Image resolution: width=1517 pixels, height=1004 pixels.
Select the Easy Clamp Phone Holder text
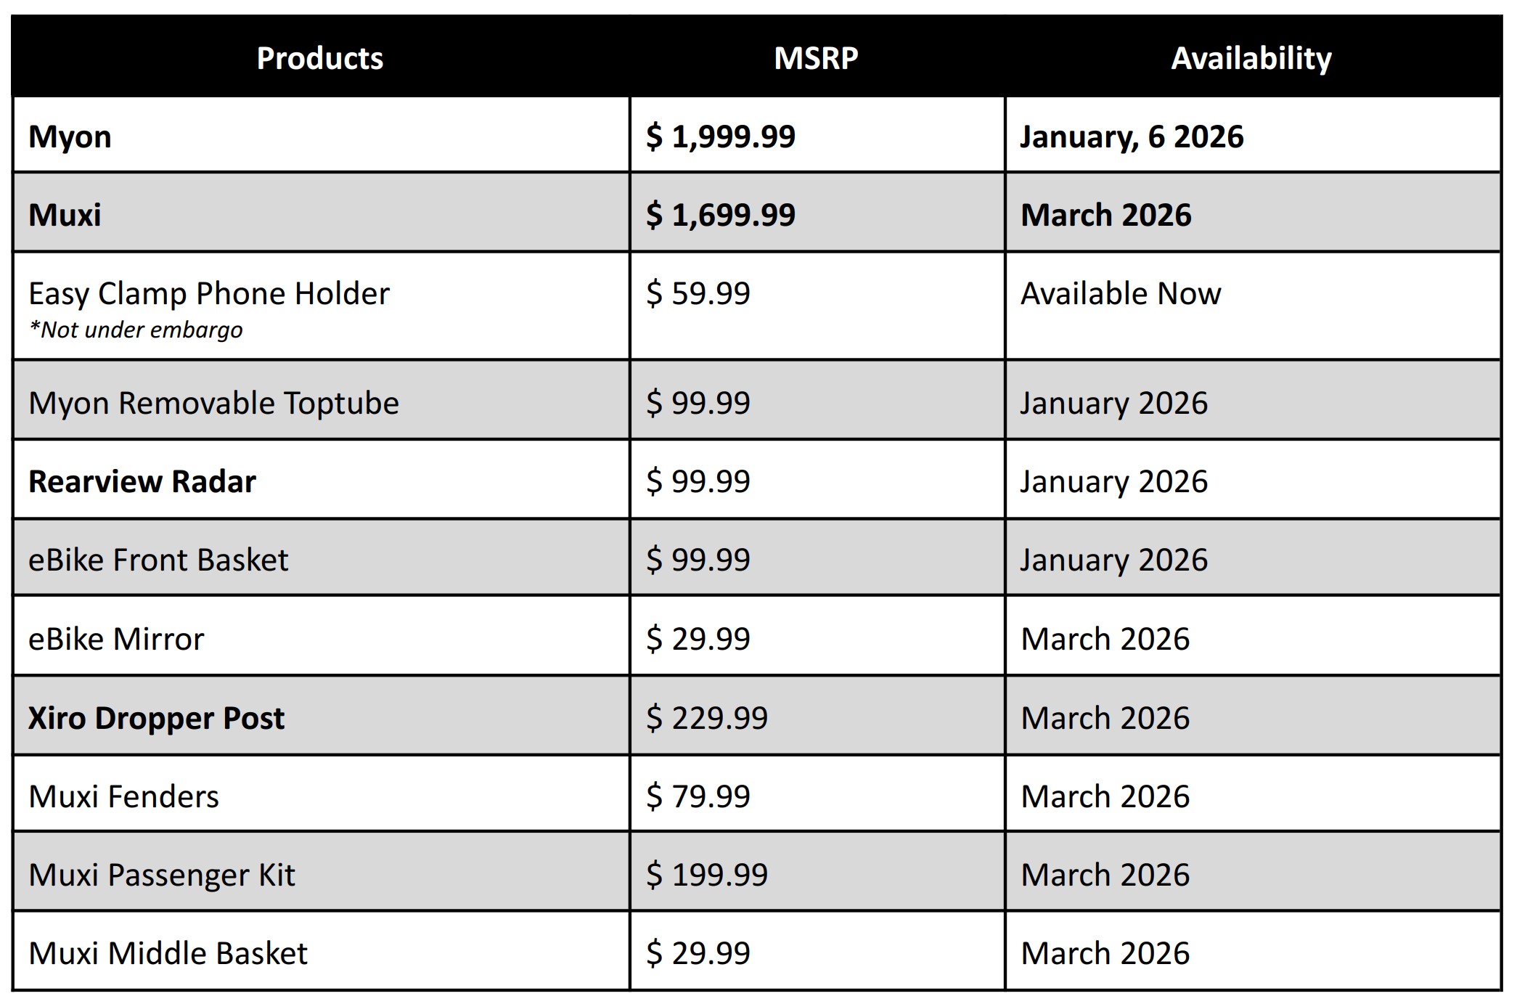click(x=209, y=293)
